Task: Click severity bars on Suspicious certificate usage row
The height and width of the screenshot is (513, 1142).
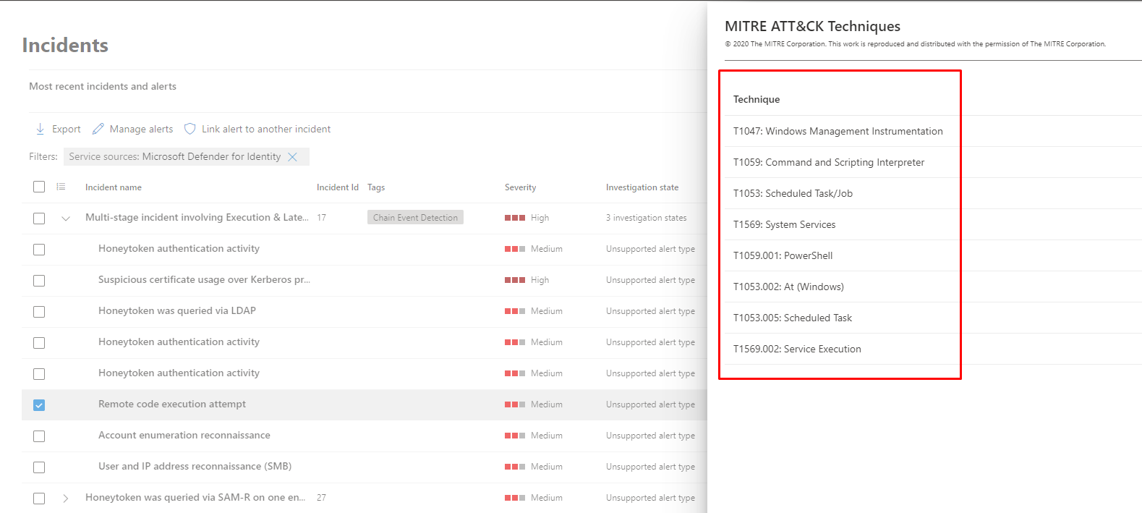Action: (515, 280)
